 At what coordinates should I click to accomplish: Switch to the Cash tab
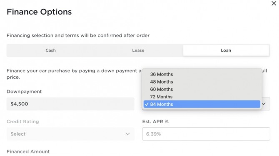pyautogui.click(x=51, y=50)
